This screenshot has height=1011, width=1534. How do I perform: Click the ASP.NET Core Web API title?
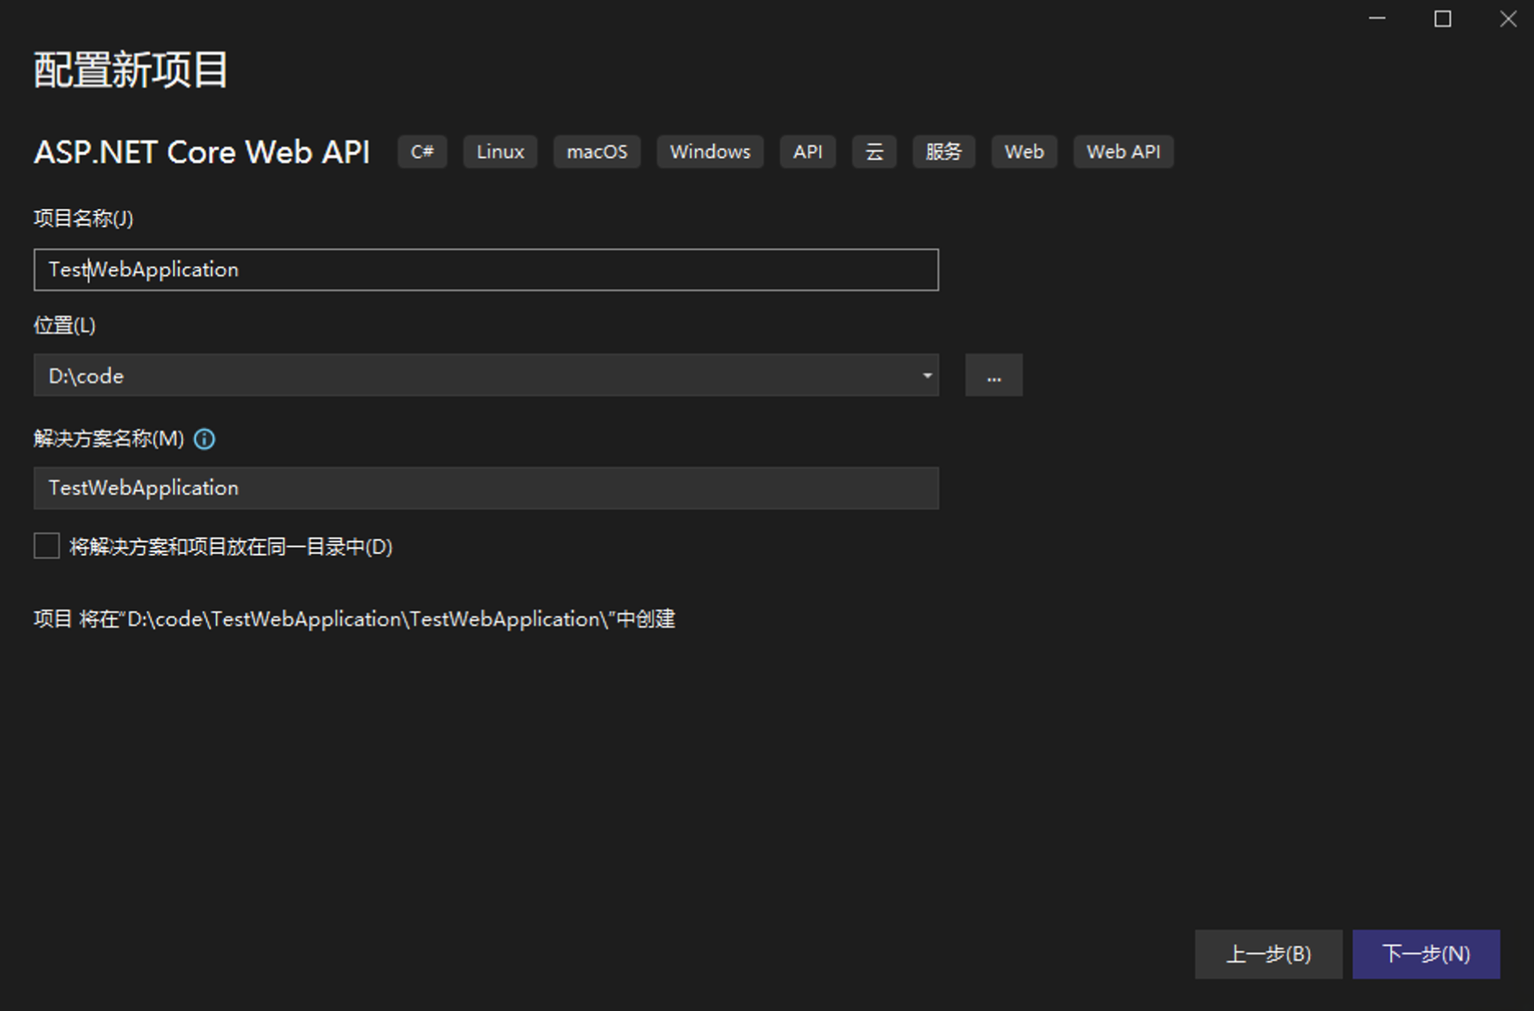pyautogui.click(x=202, y=152)
